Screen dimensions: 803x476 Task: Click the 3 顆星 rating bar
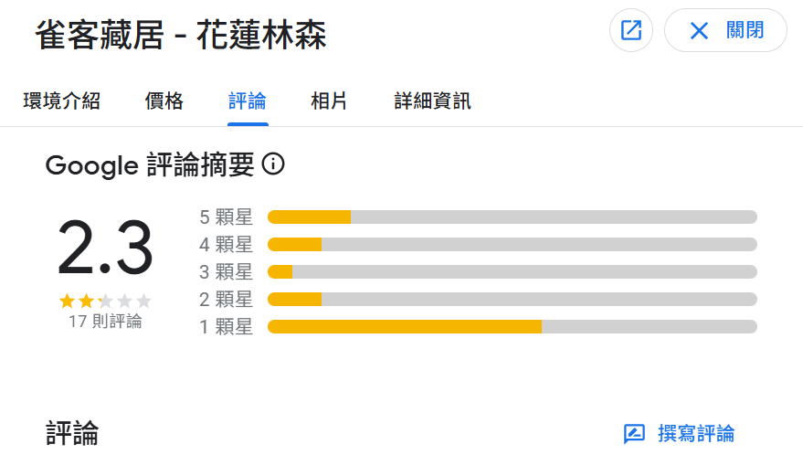click(x=478, y=272)
